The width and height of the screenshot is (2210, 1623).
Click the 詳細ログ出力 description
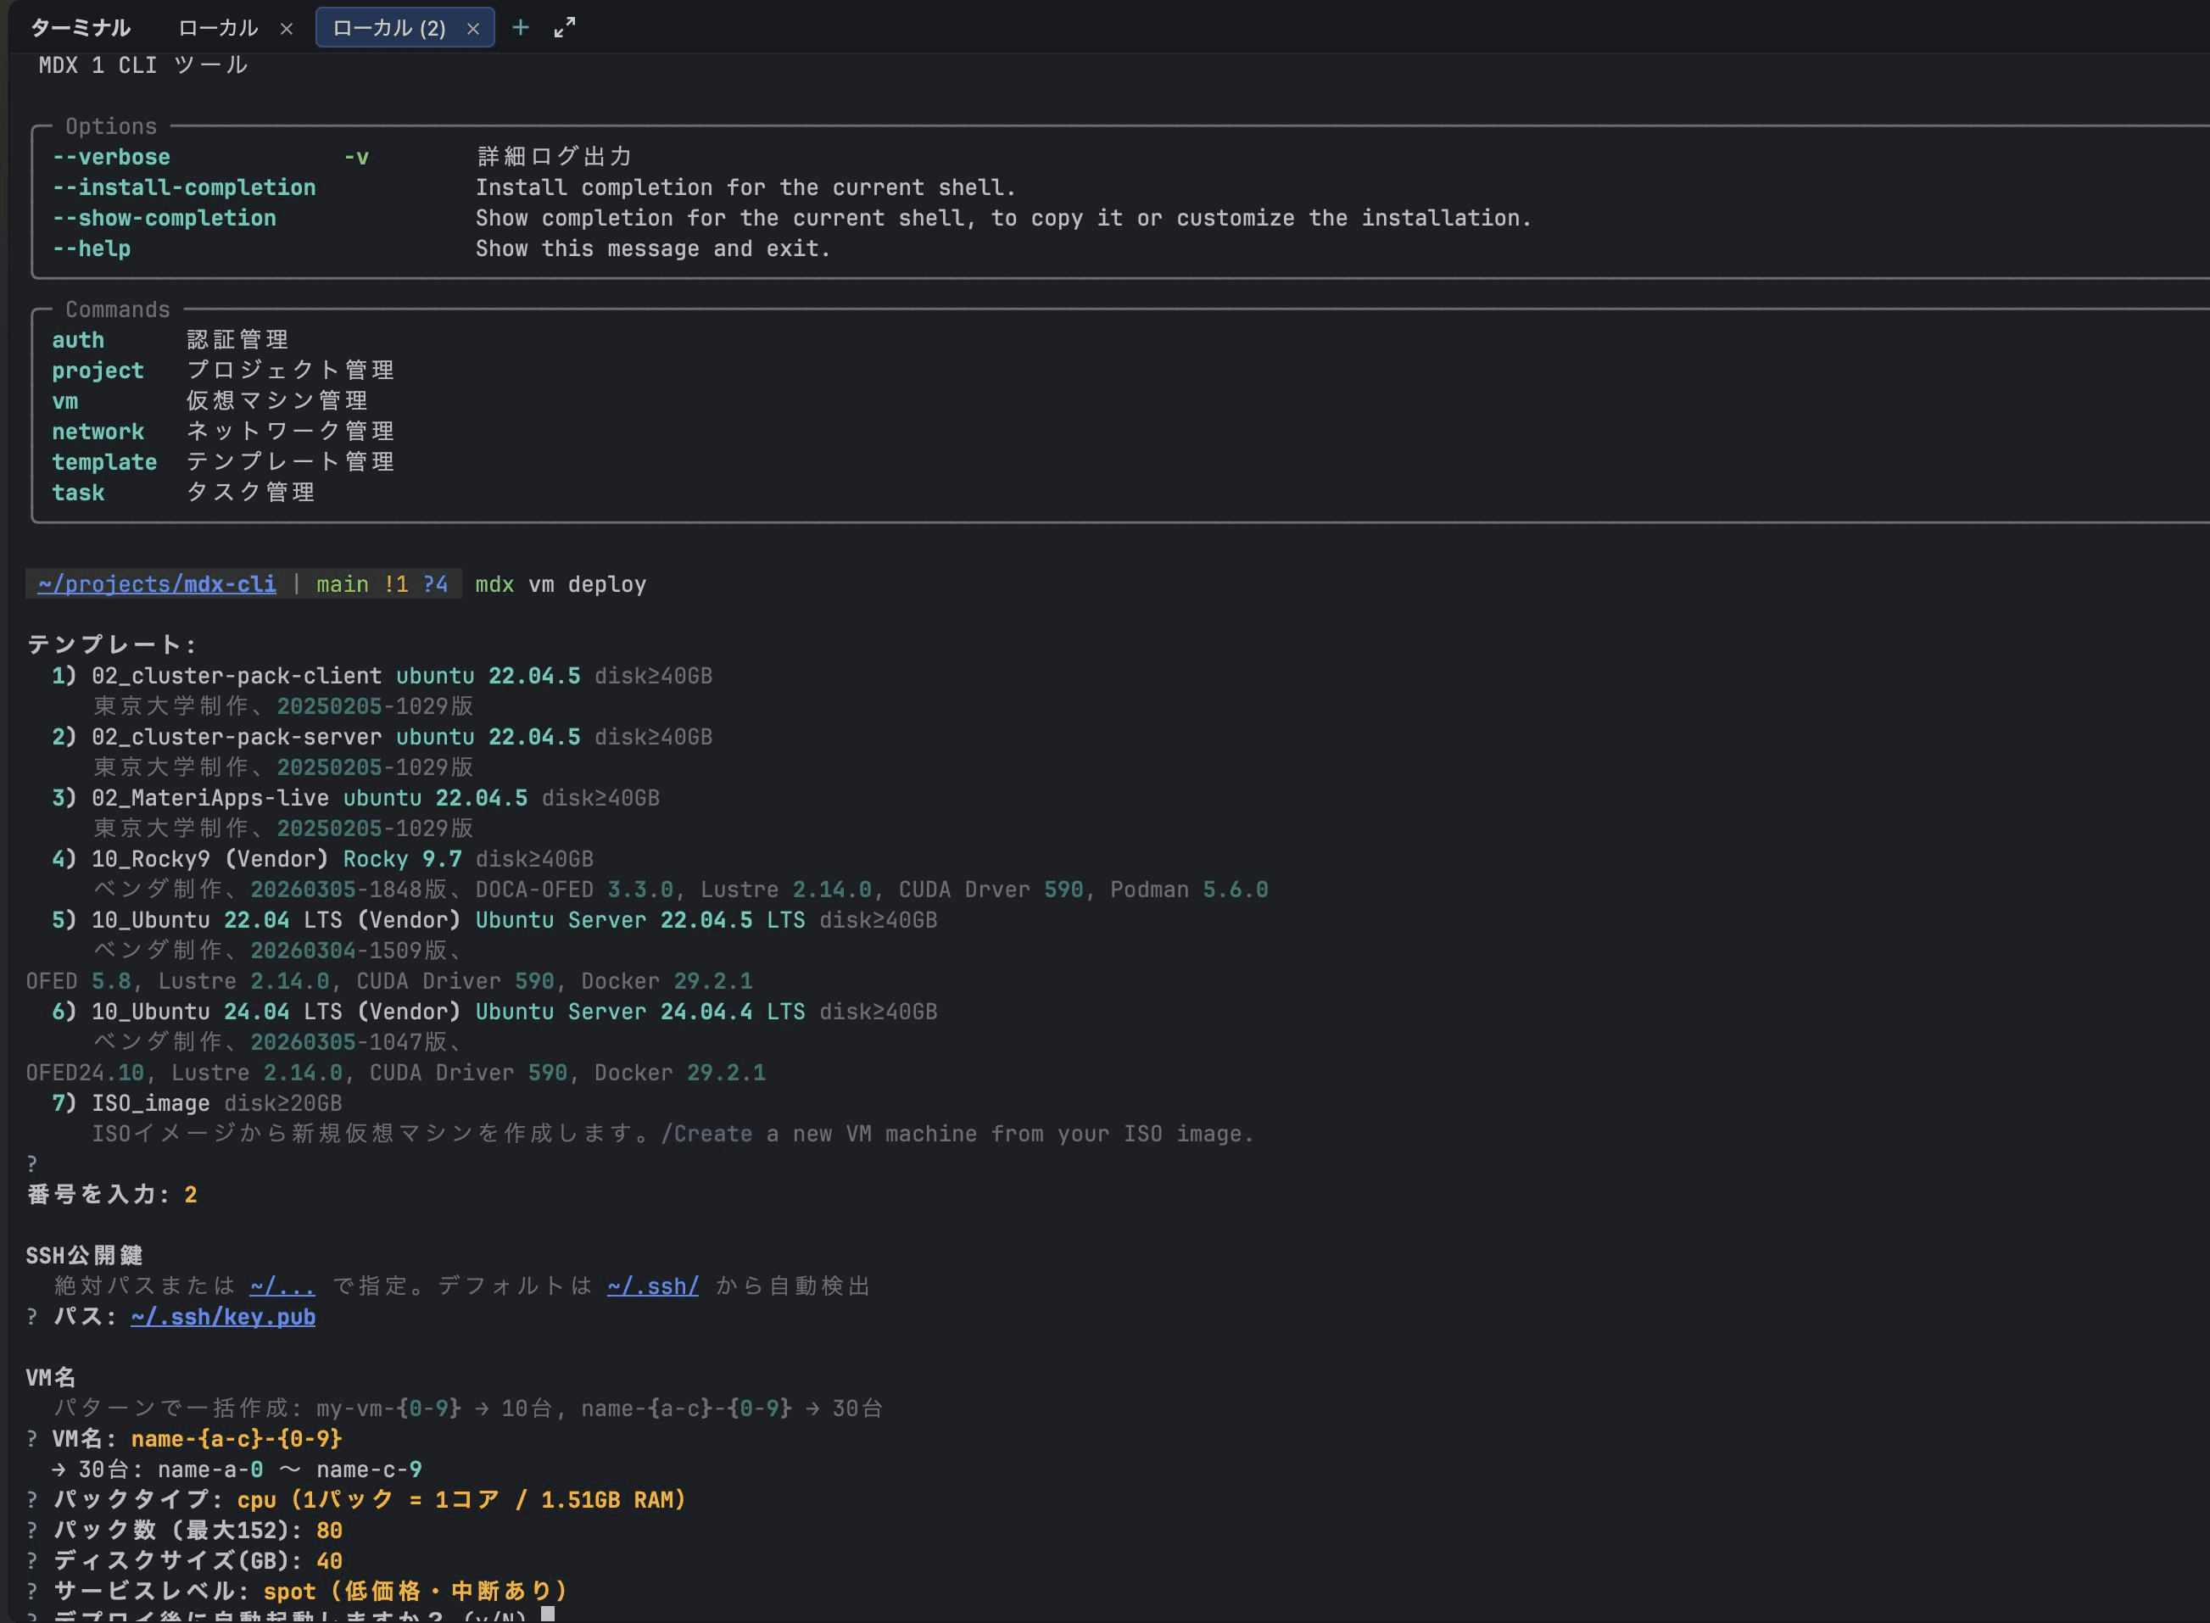[555, 157]
